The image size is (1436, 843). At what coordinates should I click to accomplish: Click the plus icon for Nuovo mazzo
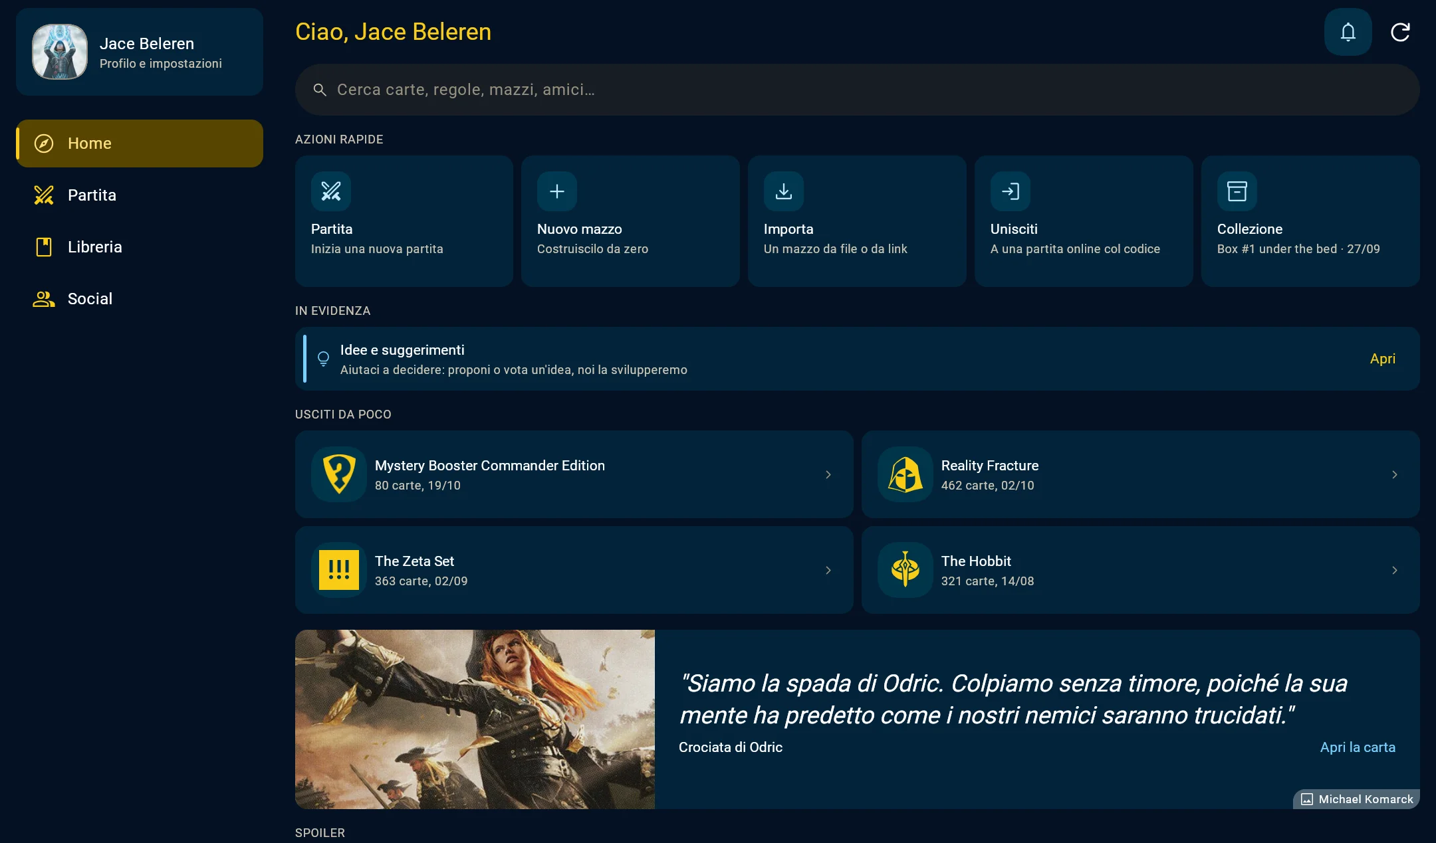tap(557, 191)
